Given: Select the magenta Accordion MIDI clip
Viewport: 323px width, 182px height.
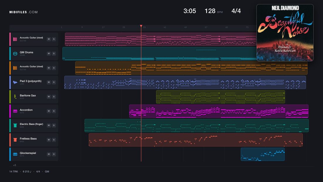Looking at the screenshot, I should [219, 111].
